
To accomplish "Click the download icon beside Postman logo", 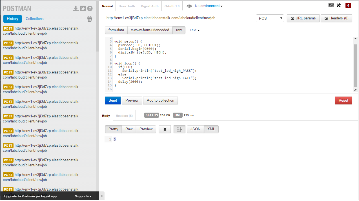I will pos(76,8).
